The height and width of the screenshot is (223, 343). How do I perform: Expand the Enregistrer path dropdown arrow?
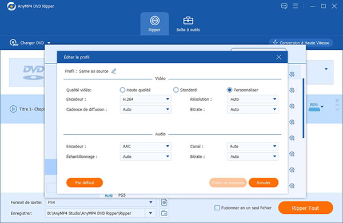click(x=150, y=213)
